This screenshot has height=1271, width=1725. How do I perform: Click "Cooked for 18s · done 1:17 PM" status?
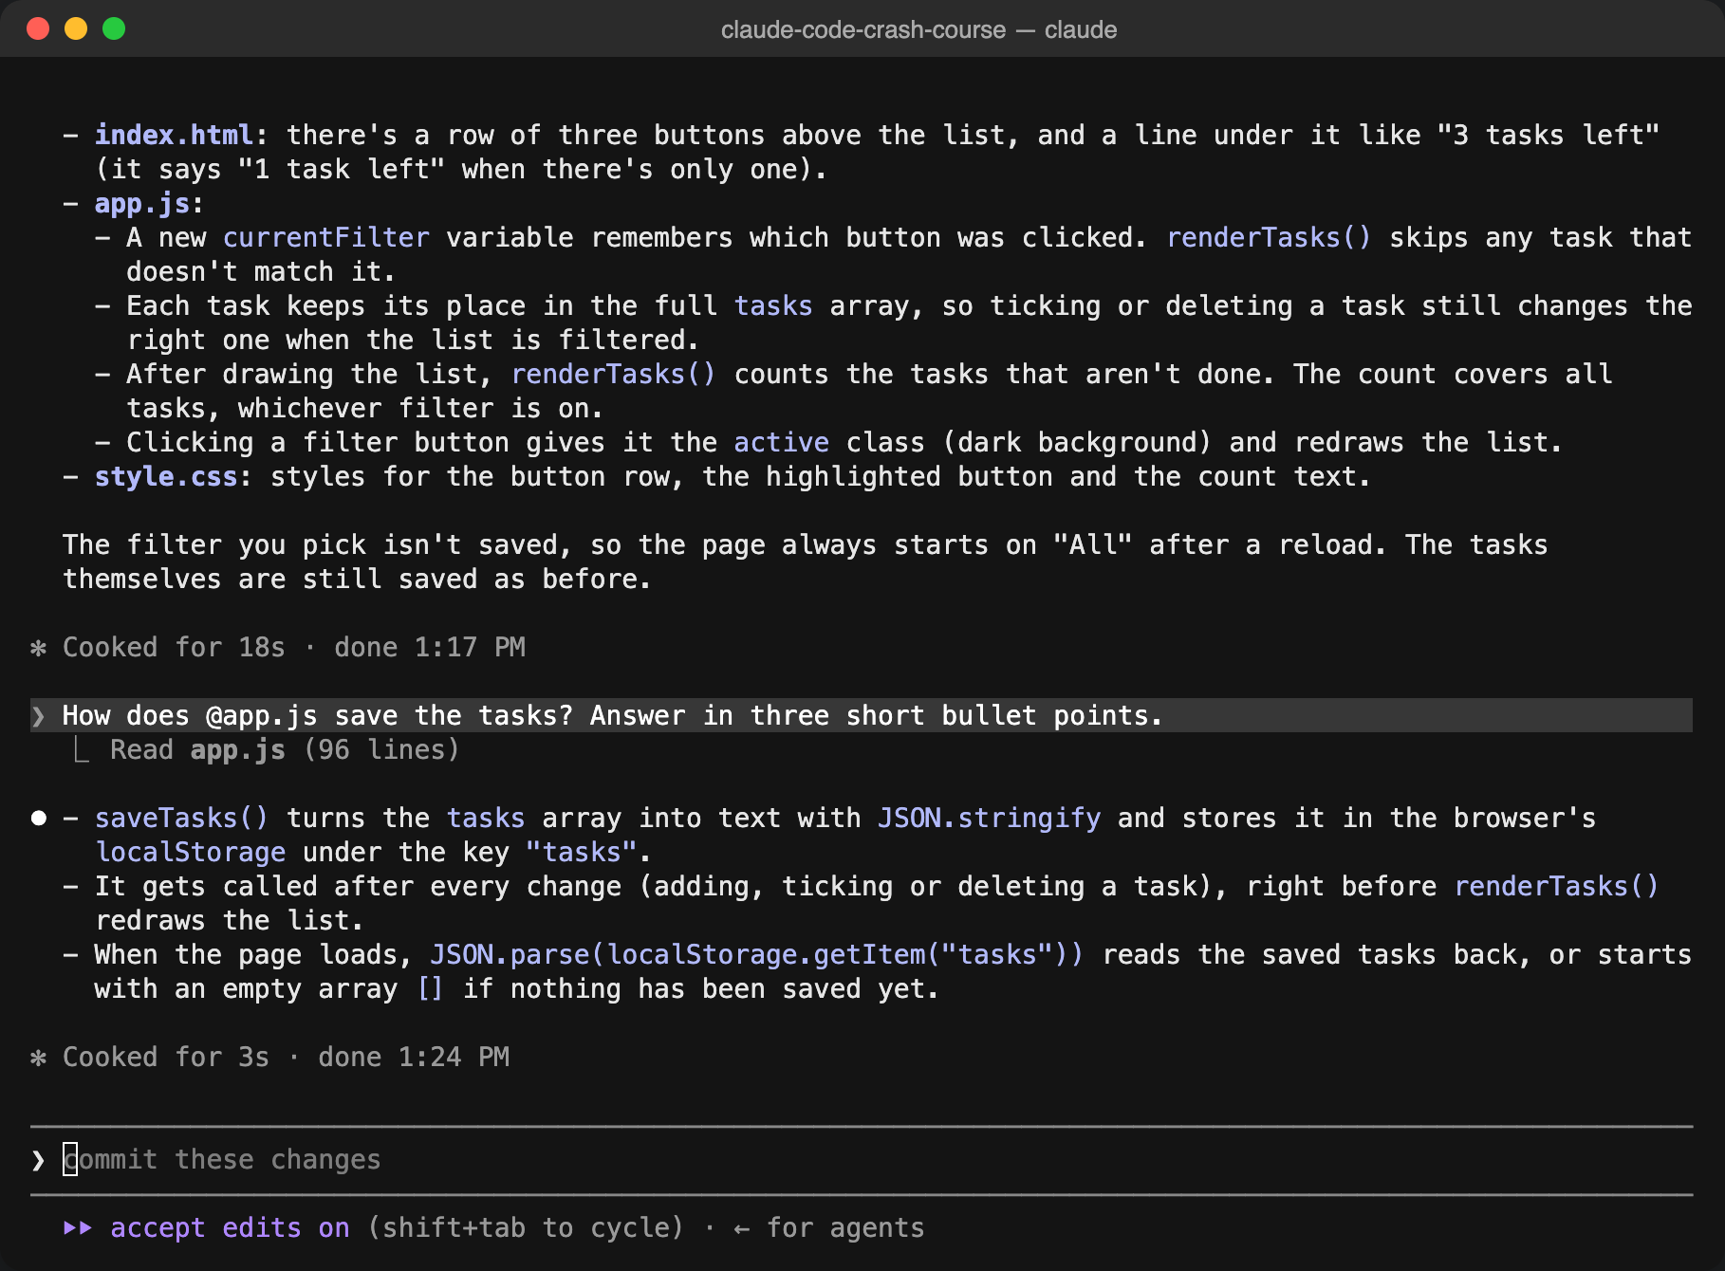pos(293,647)
